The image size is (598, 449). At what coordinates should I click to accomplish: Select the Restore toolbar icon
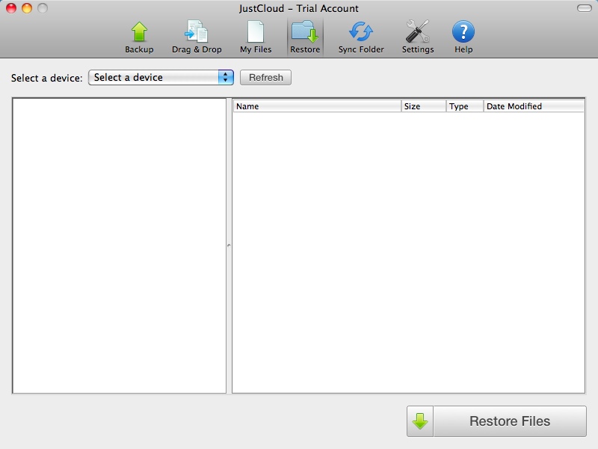305,37
